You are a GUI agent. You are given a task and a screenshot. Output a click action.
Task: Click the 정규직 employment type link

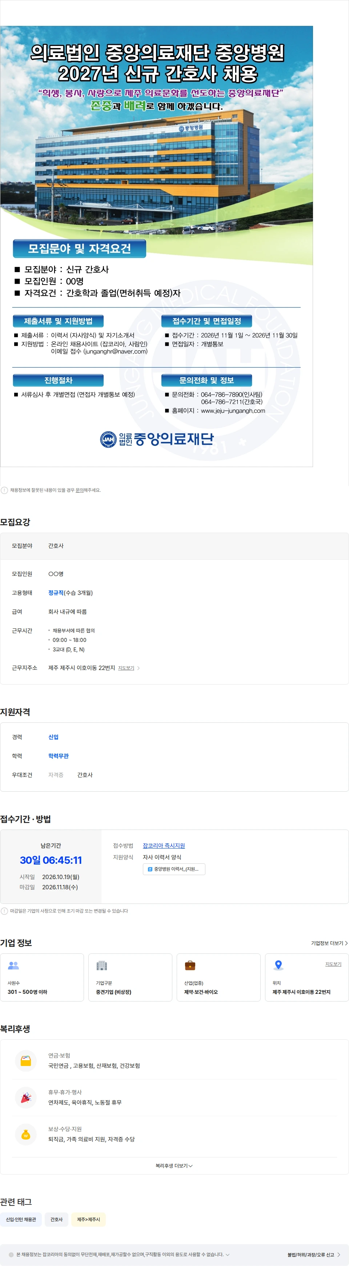tap(56, 593)
